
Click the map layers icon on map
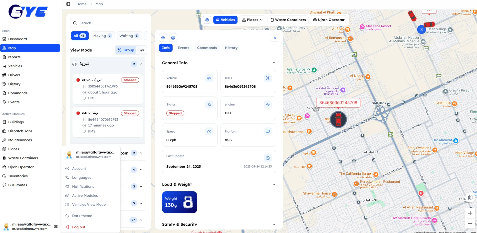(x=470, y=197)
